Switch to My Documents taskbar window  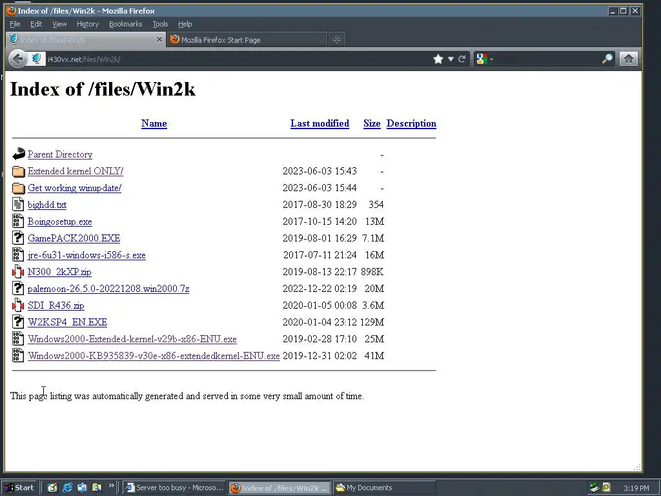(385, 488)
